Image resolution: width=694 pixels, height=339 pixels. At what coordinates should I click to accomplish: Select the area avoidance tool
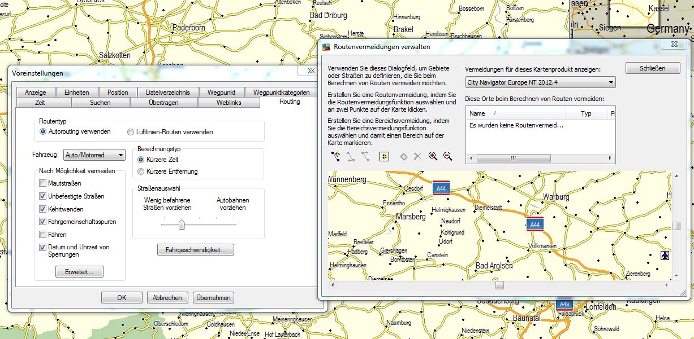pyautogui.click(x=385, y=156)
